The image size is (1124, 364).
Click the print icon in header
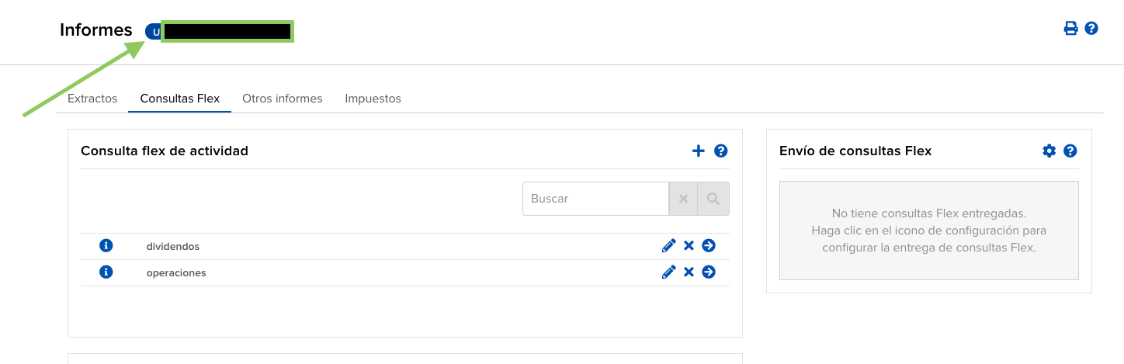click(1070, 29)
